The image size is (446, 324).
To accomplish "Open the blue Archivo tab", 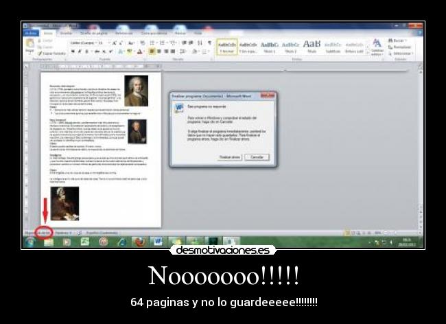I will pos(32,33).
